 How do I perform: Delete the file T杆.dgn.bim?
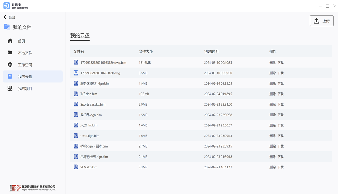pyautogui.click(x=272, y=94)
